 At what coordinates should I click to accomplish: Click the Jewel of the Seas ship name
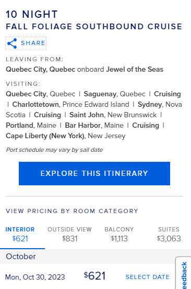tap(135, 70)
